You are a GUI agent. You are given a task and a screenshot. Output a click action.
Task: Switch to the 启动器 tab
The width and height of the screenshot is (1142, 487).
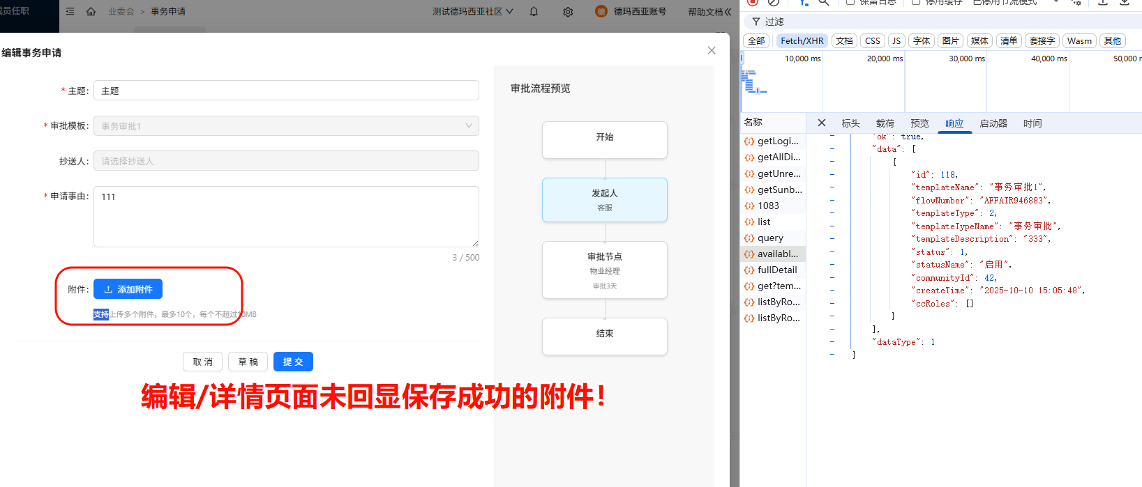coord(993,123)
